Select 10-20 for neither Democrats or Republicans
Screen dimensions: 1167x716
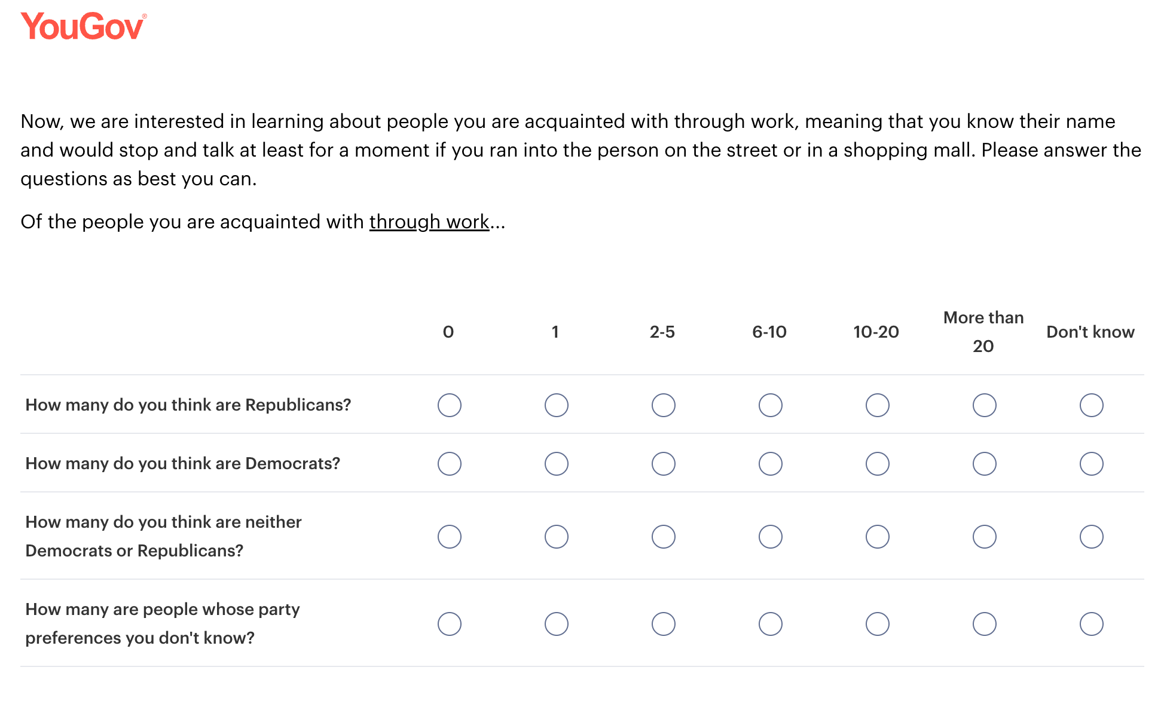[x=877, y=537]
